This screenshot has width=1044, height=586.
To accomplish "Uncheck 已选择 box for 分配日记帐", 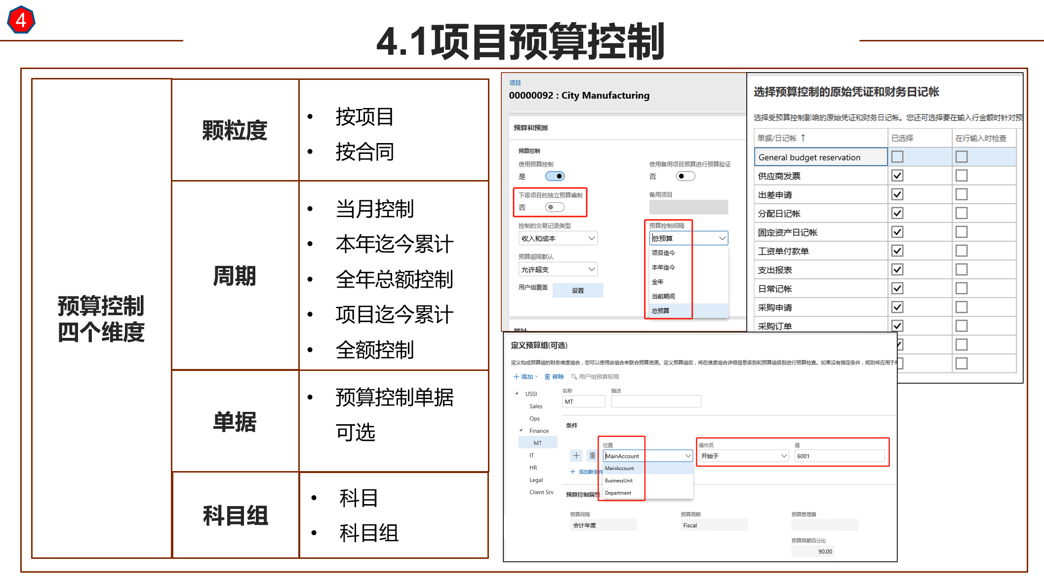I will [897, 213].
